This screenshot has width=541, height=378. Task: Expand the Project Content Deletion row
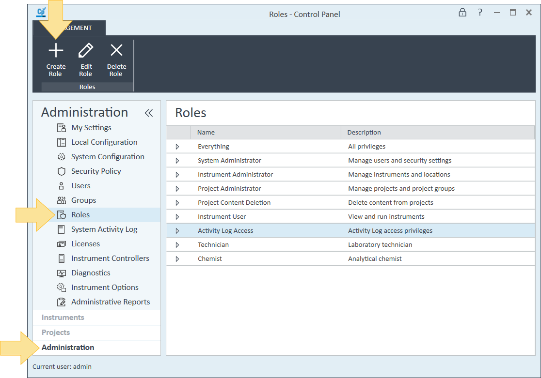177,203
